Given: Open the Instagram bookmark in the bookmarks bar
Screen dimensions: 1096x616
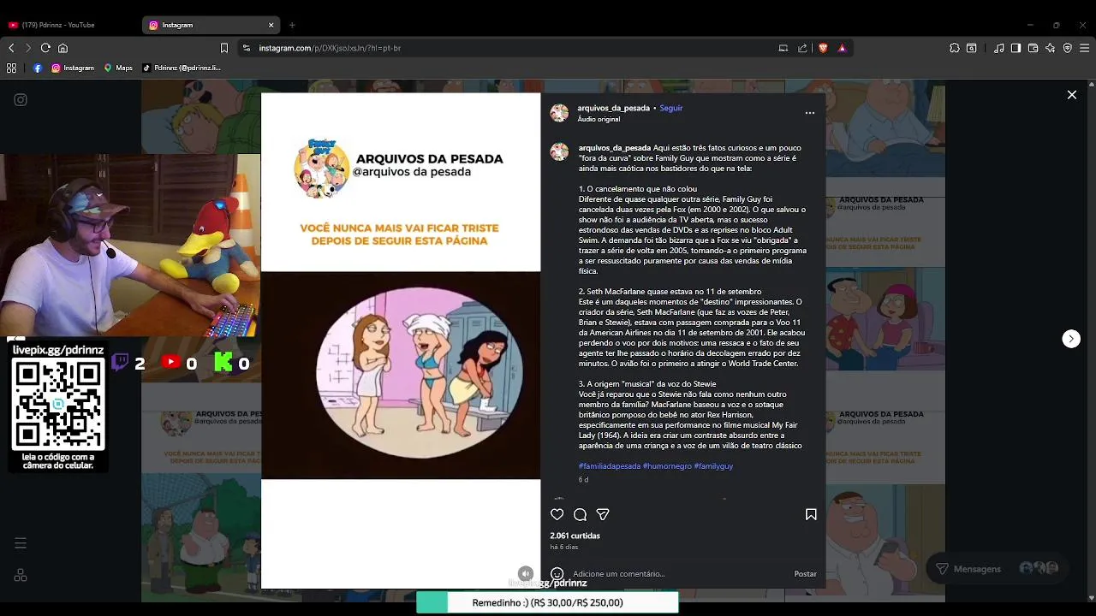Looking at the screenshot, I should click(x=73, y=68).
